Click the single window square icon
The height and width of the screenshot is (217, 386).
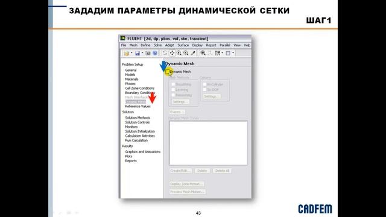[x=228, y=53]
